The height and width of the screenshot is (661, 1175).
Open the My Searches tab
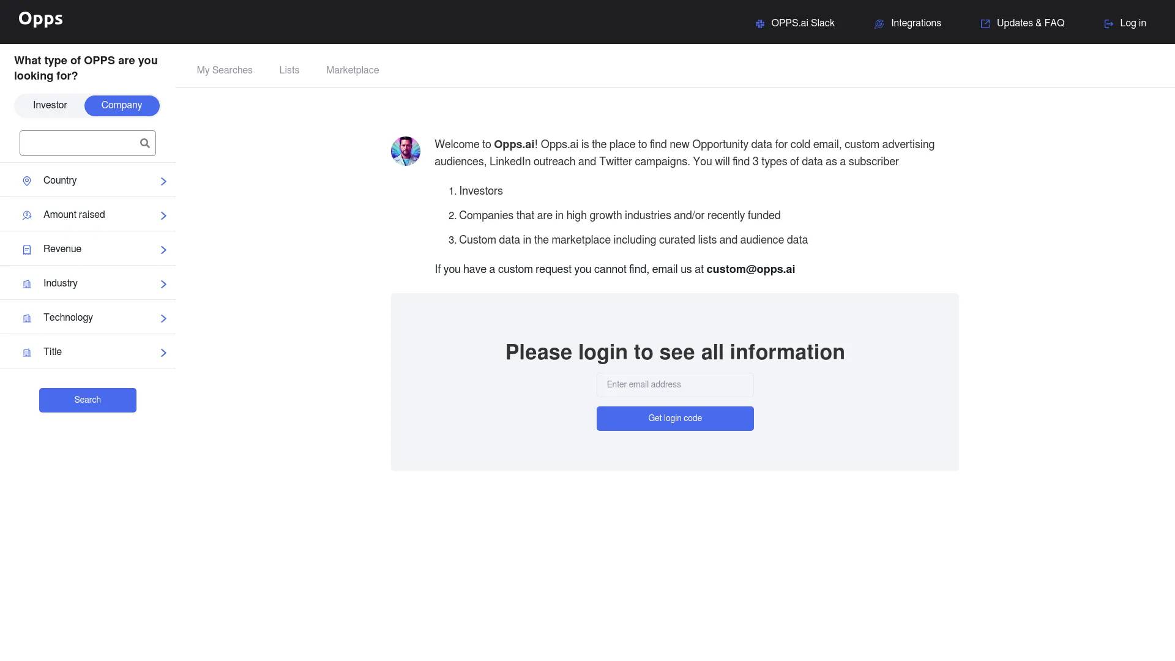[x=225, y=70]
